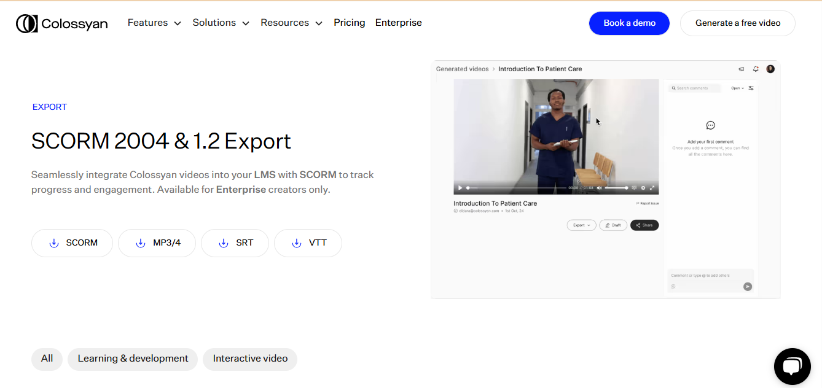Expand the Resources menu
The image size is (822, 388).
tap(291, 23)
